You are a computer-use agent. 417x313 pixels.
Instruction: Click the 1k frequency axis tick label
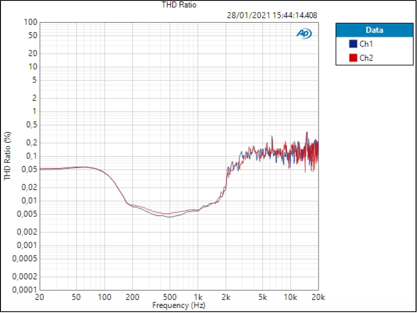[198, 297]
